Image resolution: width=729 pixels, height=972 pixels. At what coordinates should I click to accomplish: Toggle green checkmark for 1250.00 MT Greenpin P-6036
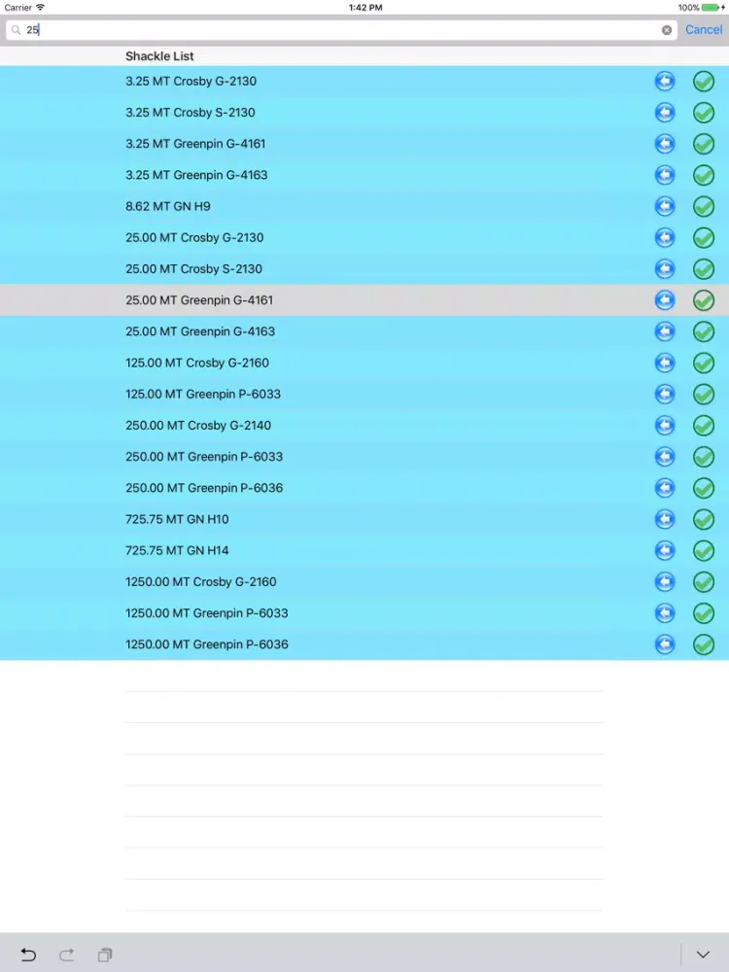click(x=704, y=644)
